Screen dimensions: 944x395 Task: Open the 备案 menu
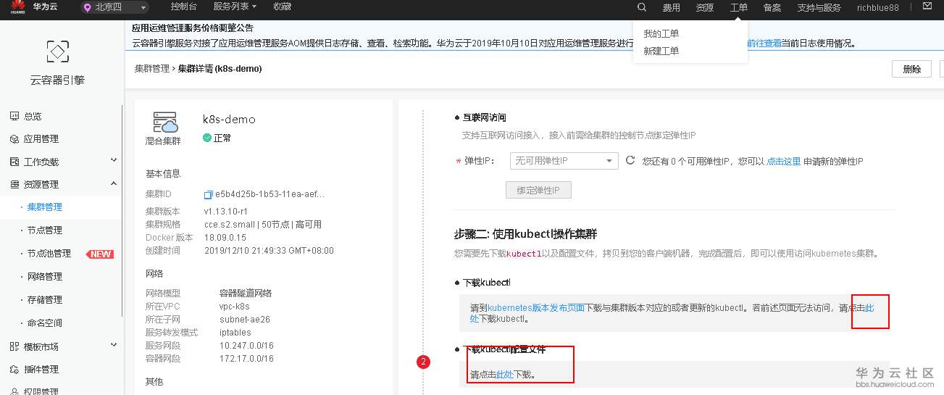tap(772, 7)
